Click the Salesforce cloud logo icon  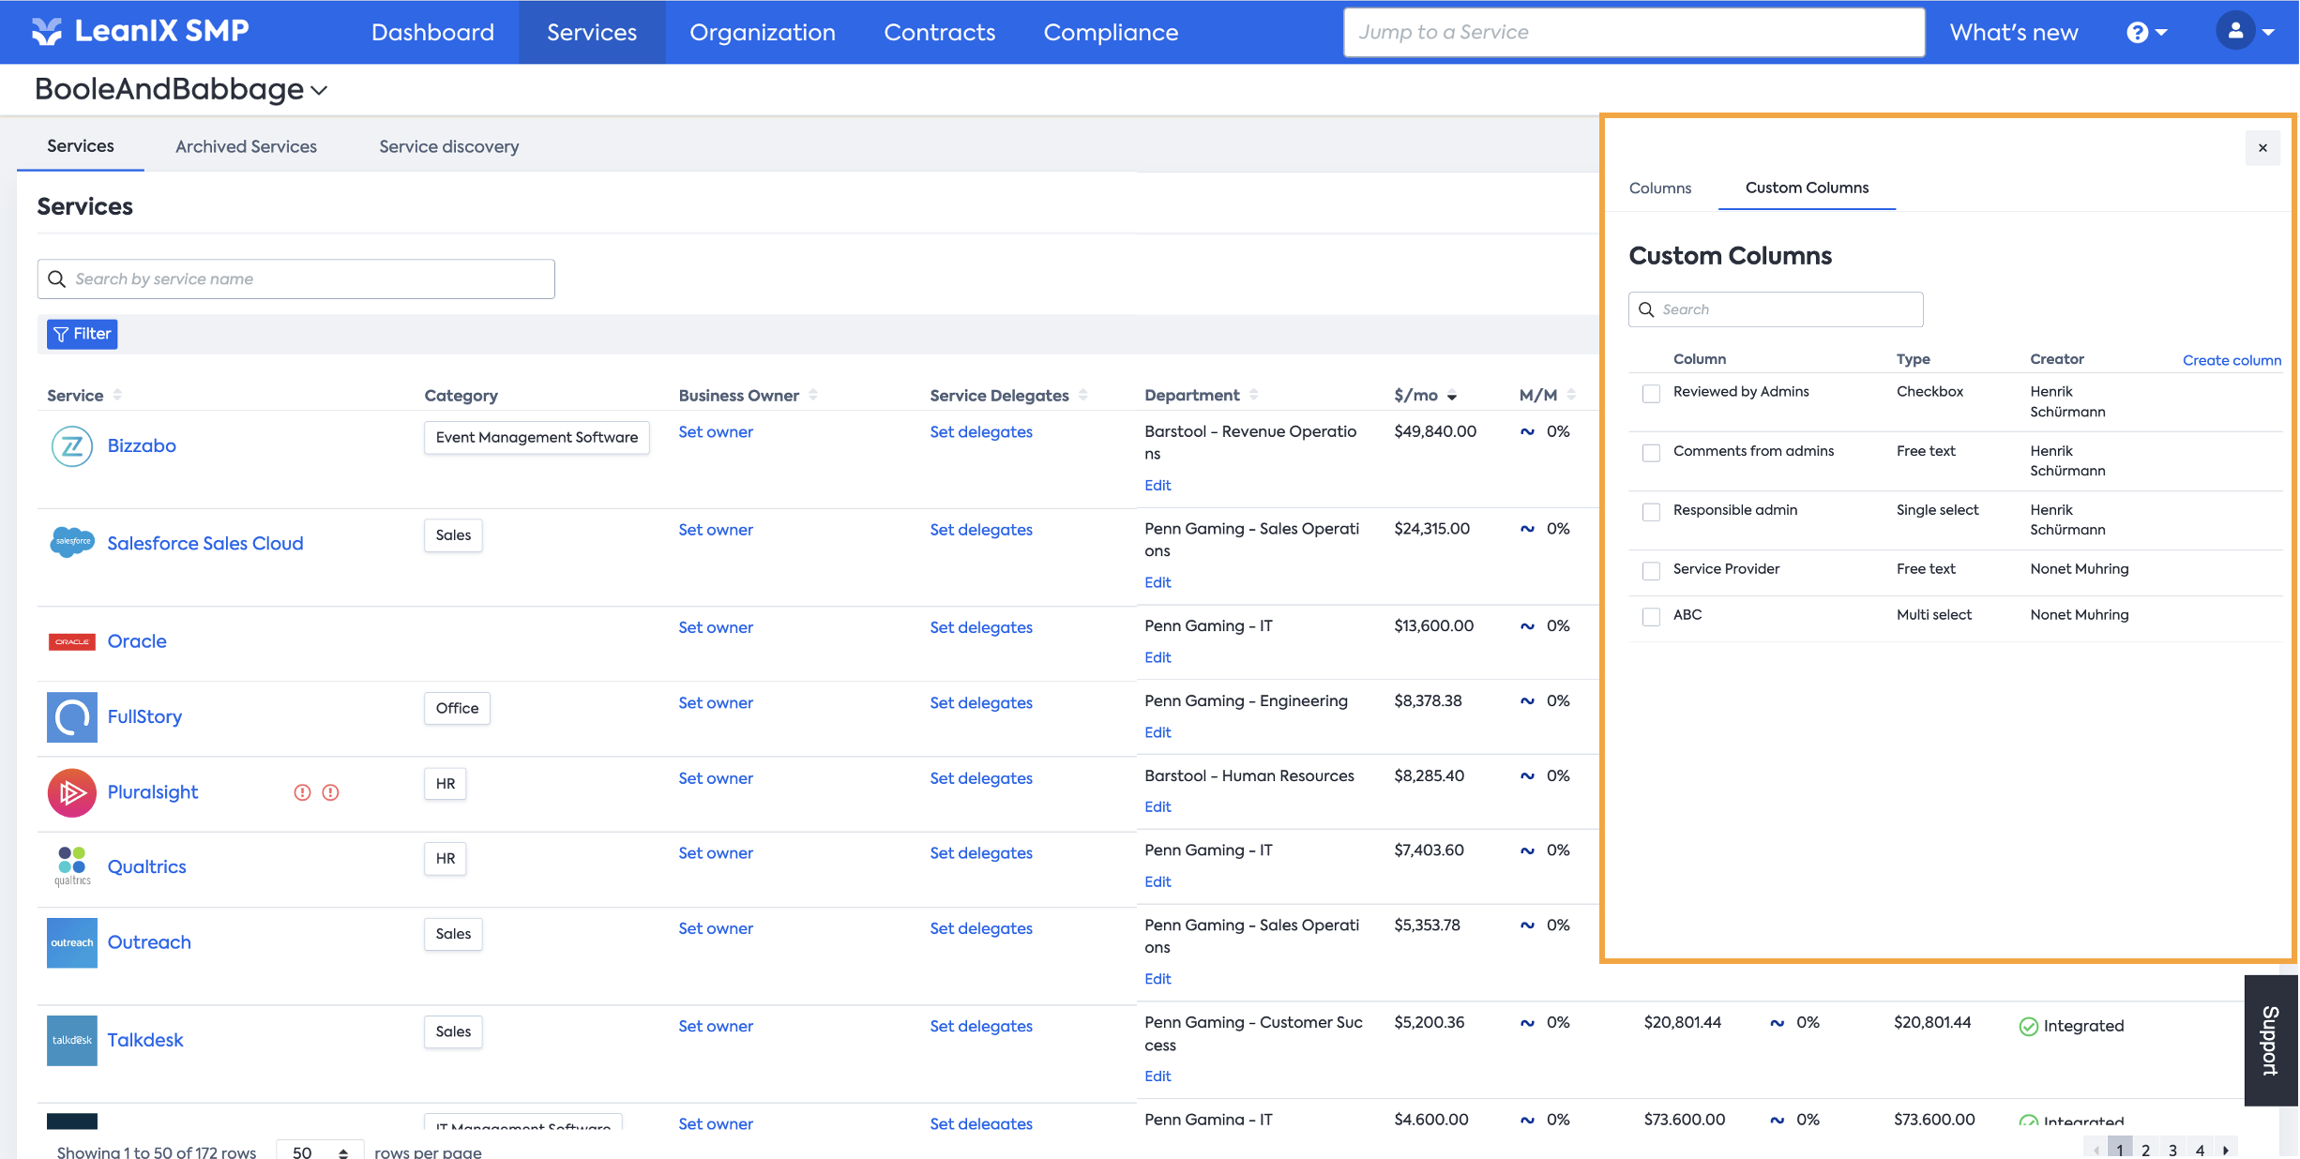[x=72, y=542]
